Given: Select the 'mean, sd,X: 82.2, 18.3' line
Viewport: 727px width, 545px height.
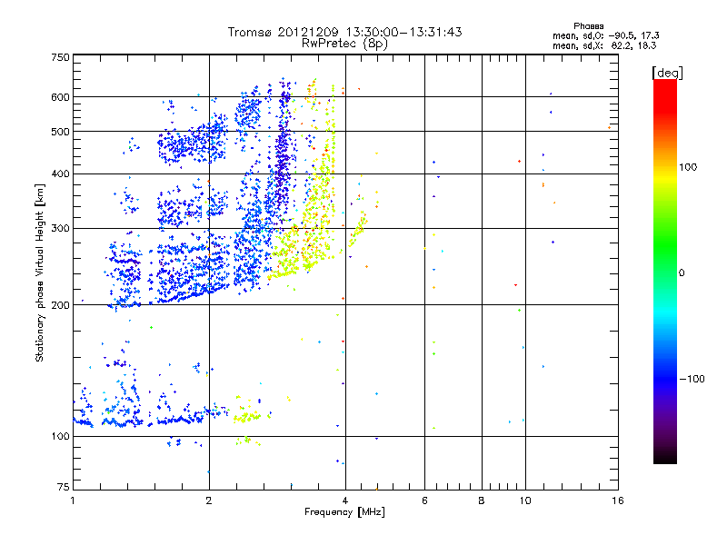Looking at the screenshot, I should [604, 45].
